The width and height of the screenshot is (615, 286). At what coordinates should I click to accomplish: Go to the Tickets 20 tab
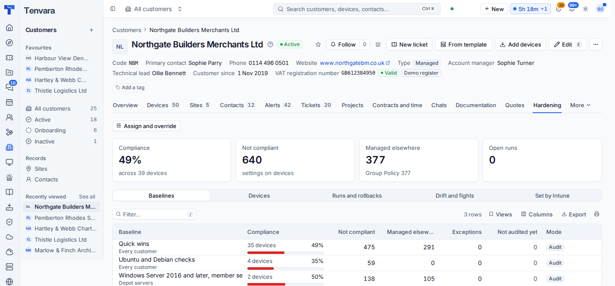pos(316,105)
